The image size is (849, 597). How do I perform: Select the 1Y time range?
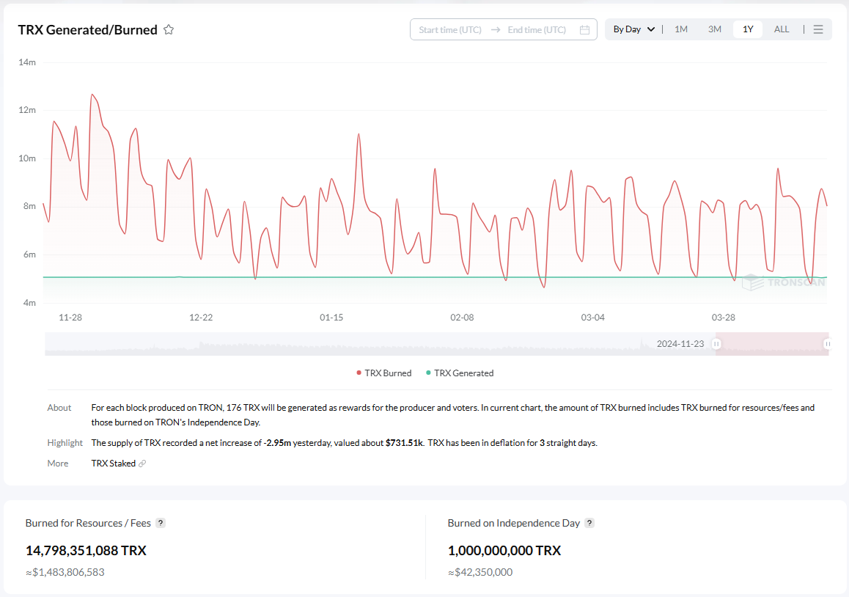tap(748, 29)
